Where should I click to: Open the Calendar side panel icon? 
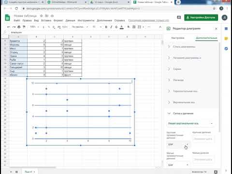pyautogui.click(x=226, y=29)
